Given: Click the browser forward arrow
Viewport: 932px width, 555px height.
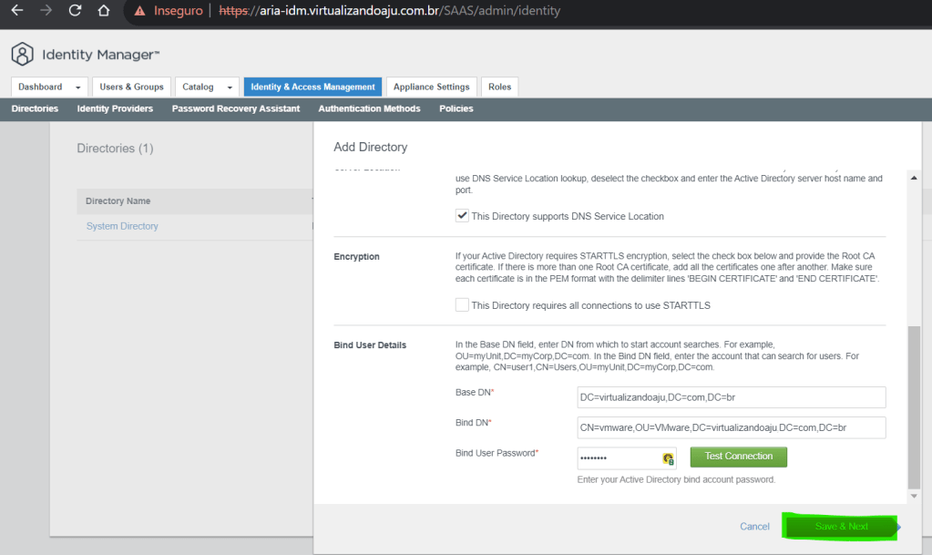Looking at the screenshot, I should tap(46, 11).
